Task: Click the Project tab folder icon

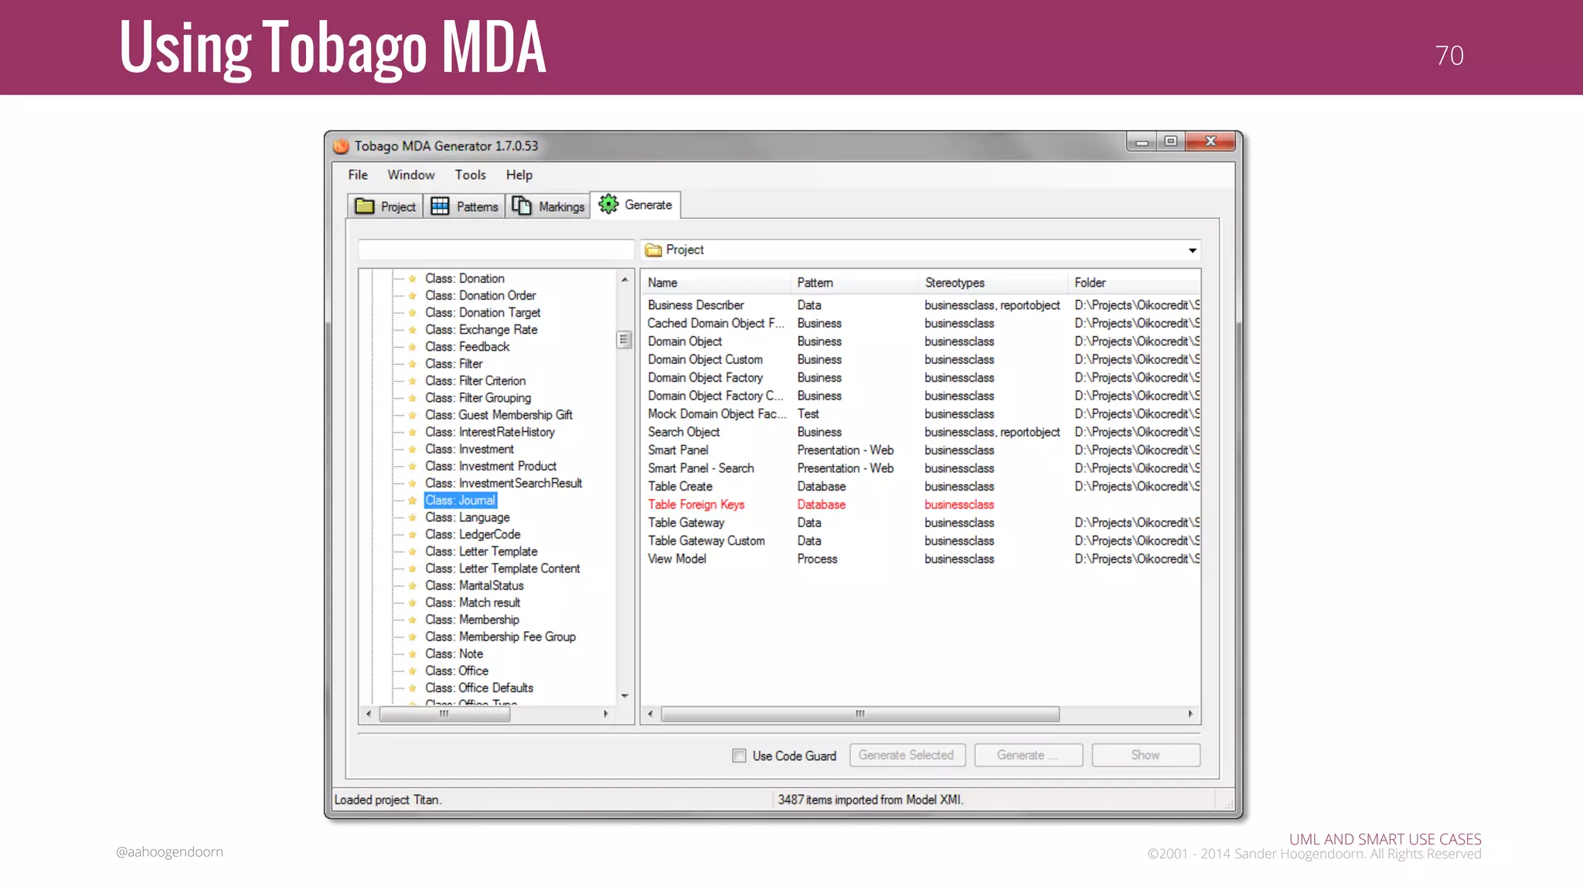Action: (364, 206)
